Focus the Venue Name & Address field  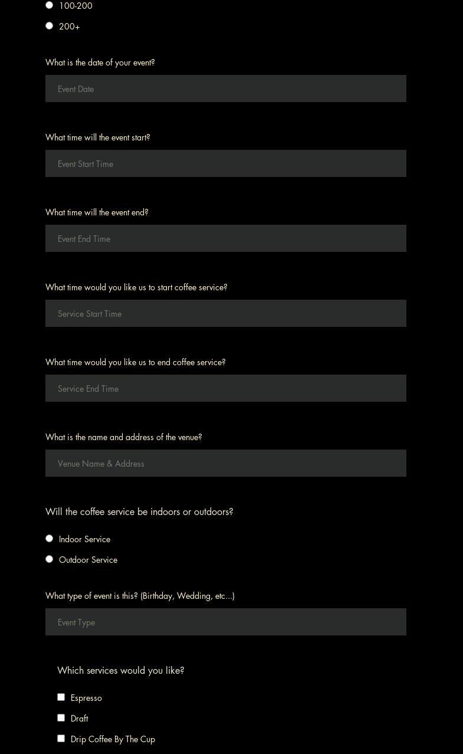(x=225, y=463)
